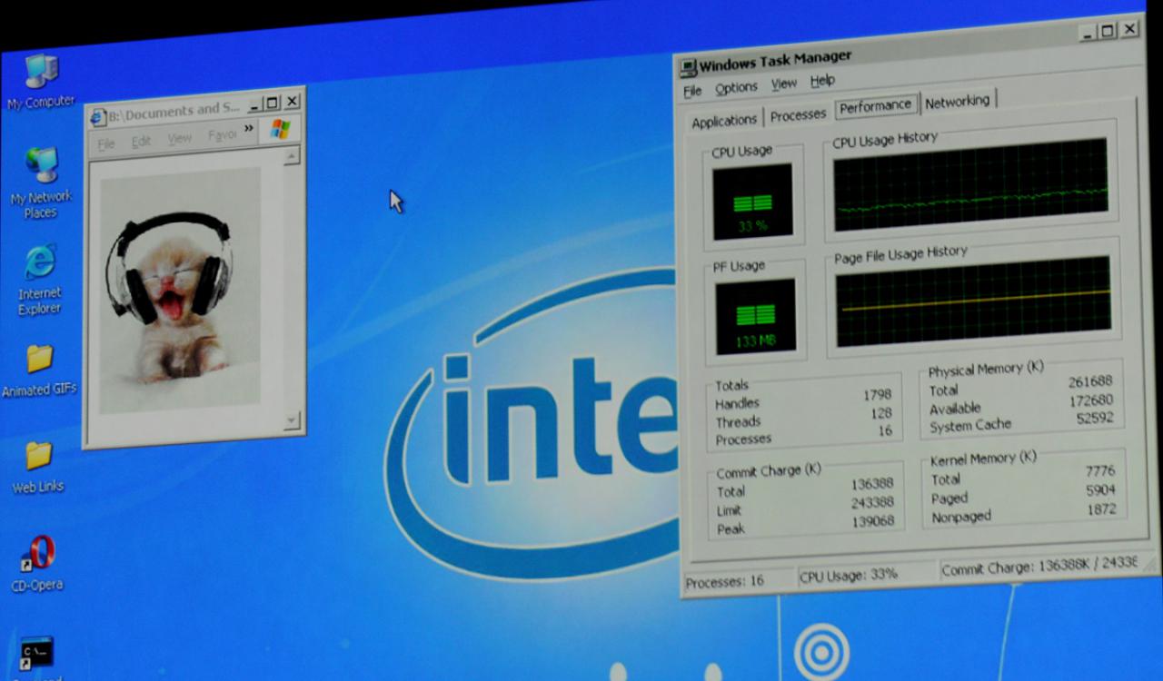Select the Performance tab
Screen dimensions: 1163x681
tap(875, 105)
